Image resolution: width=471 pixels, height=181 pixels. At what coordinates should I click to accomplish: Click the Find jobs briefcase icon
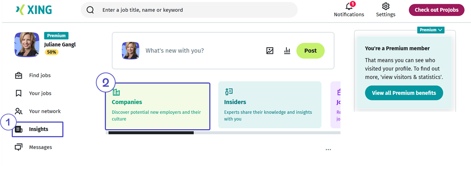18,76
